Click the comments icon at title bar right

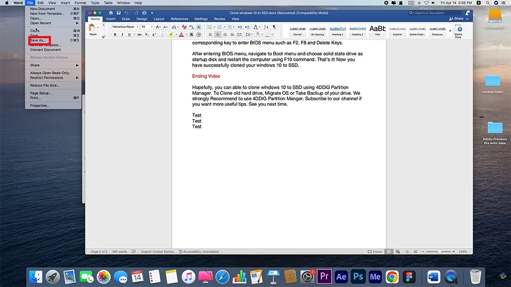tap(467, 13)
